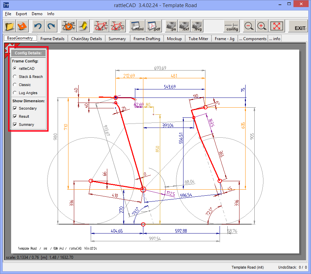
Task: Open the ChainStay Details tab
Action: pyautogui.click(x=86, y=39)
